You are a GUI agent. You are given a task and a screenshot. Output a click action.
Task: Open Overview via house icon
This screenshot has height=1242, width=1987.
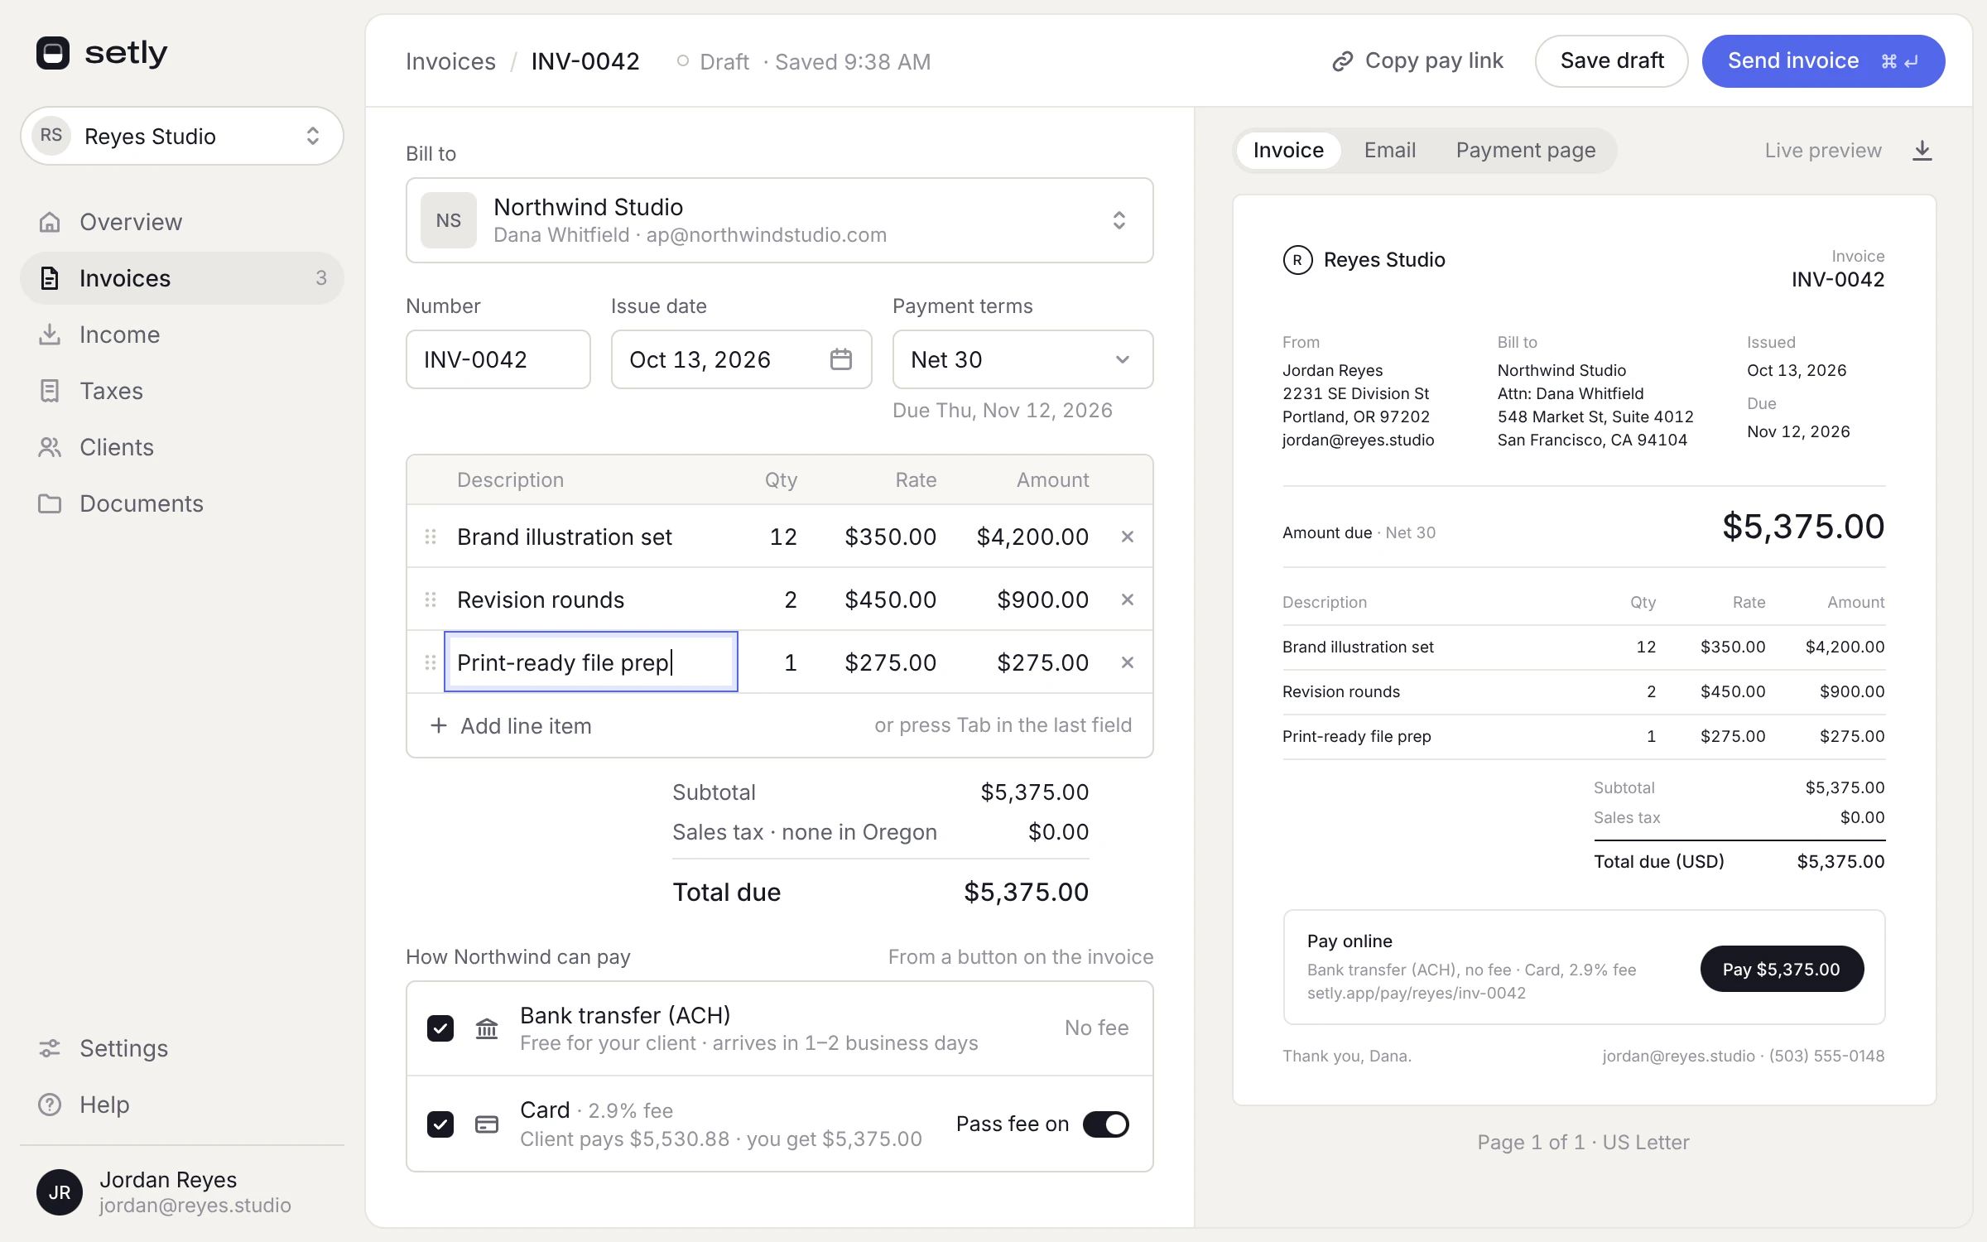[50, 222]
